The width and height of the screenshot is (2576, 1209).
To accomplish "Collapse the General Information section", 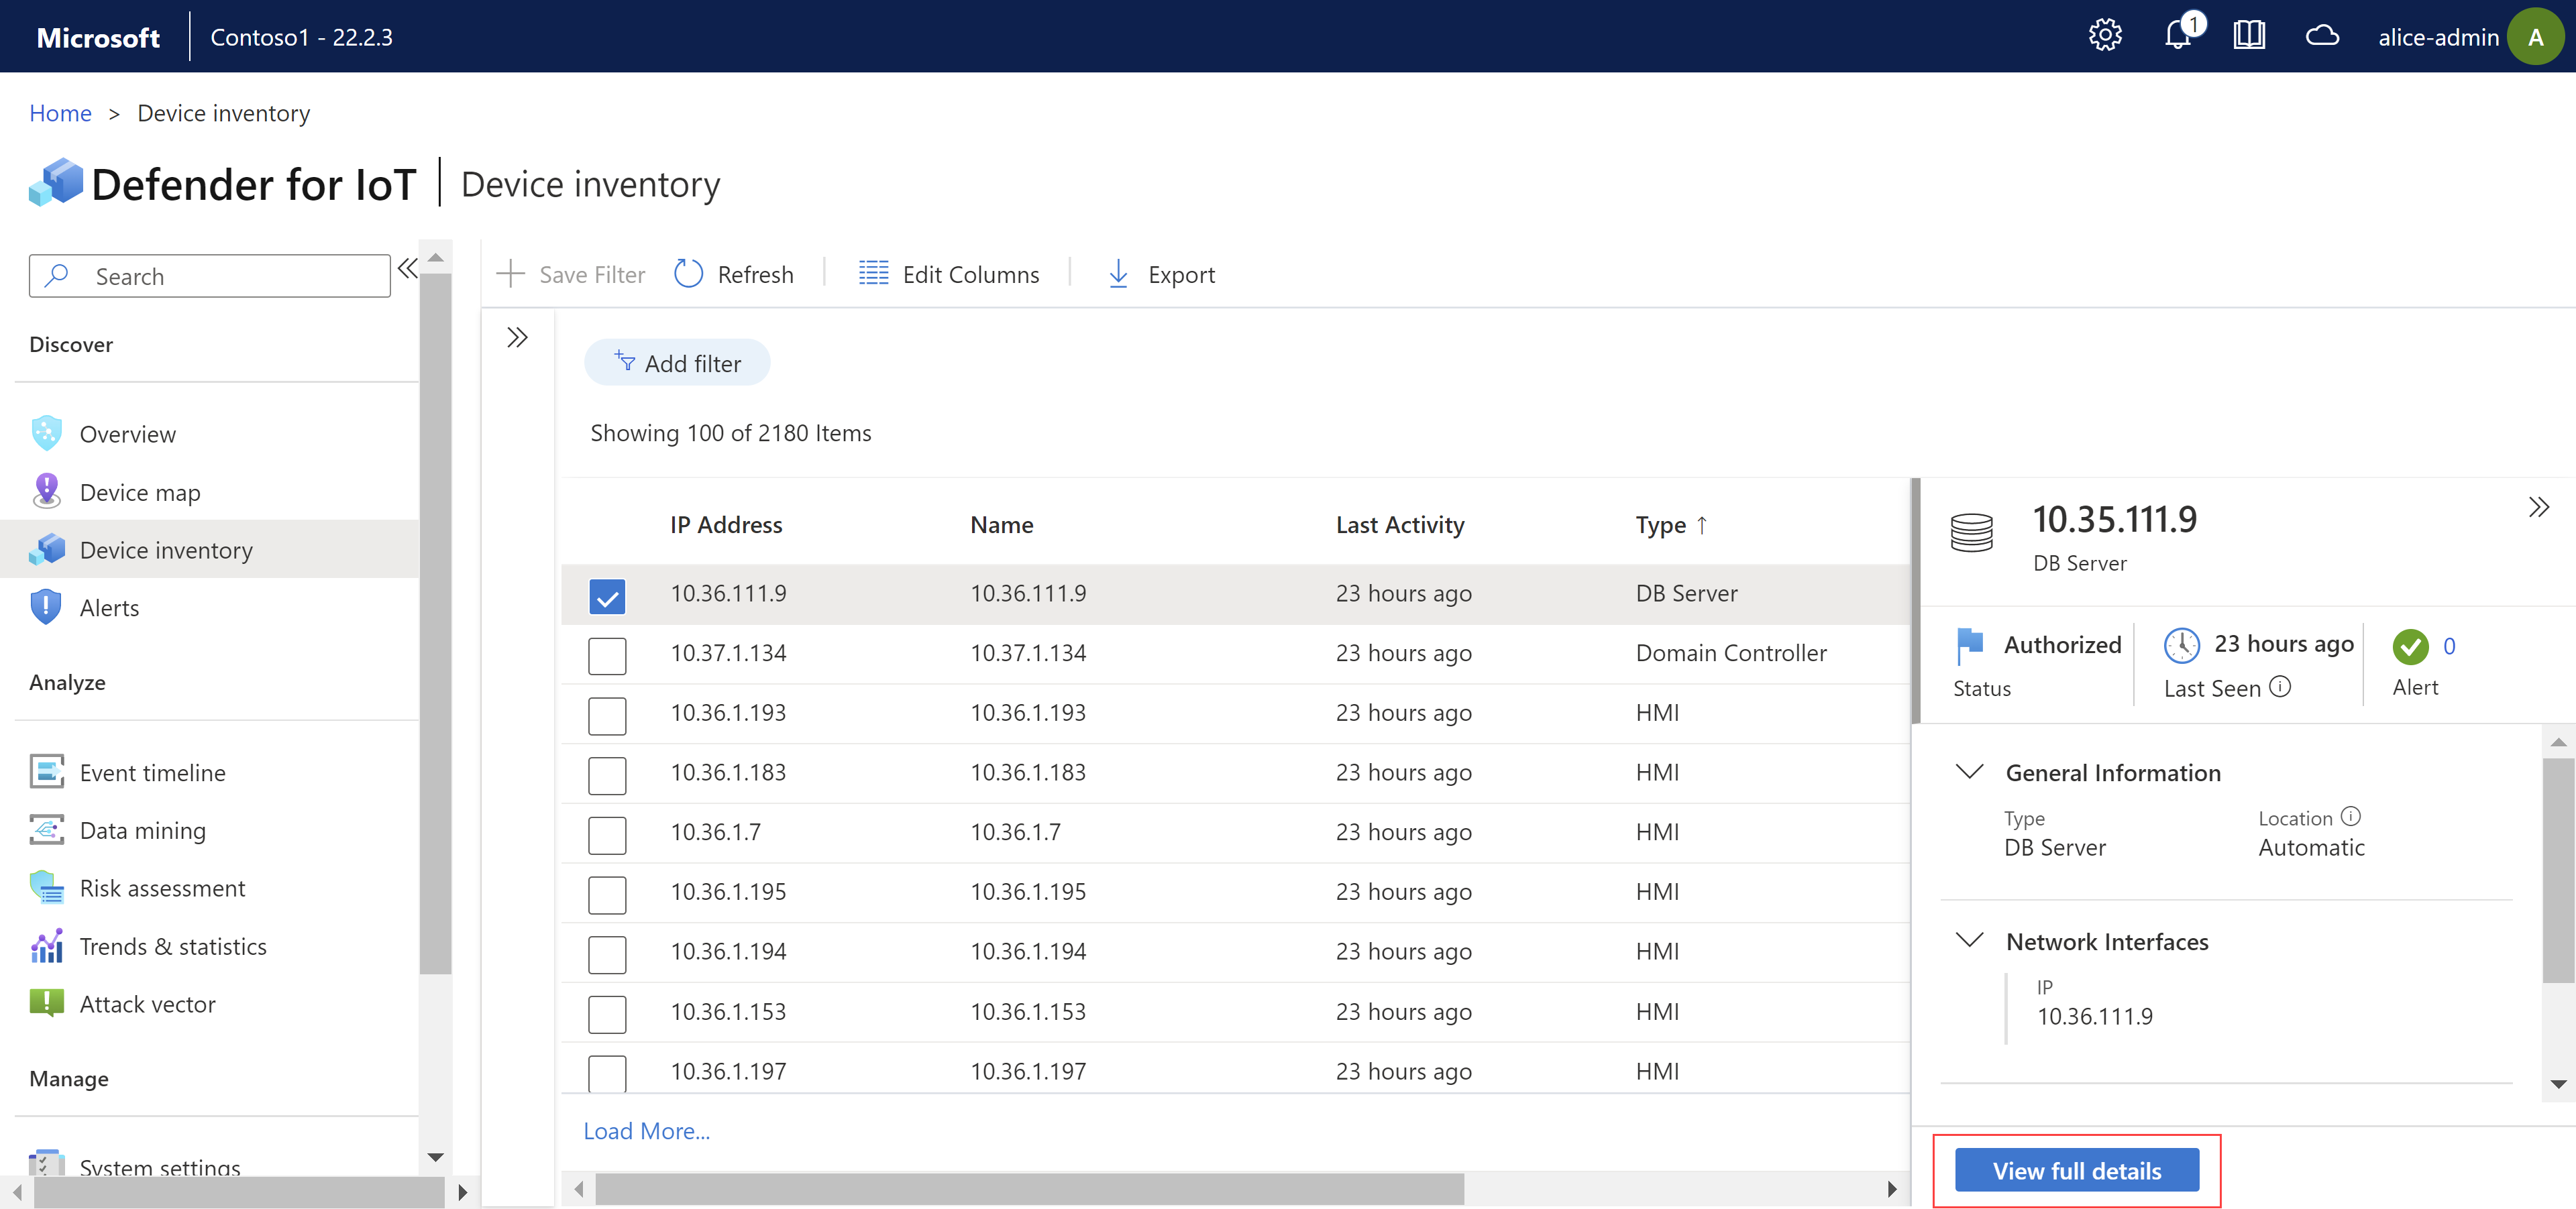I will pyautogui.click(x=1969, y=771).
